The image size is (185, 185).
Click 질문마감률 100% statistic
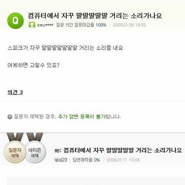[90, 25]
